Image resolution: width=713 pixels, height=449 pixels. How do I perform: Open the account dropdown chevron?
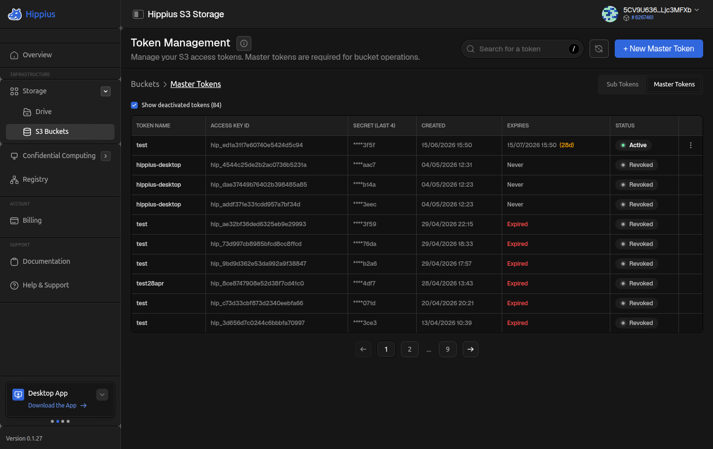pyautogui.click(x=697, y=10)
